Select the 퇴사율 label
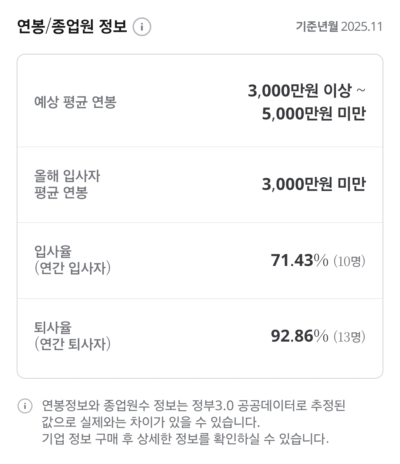This screenshot has width=400, height=464. click(x=53, y=328)
